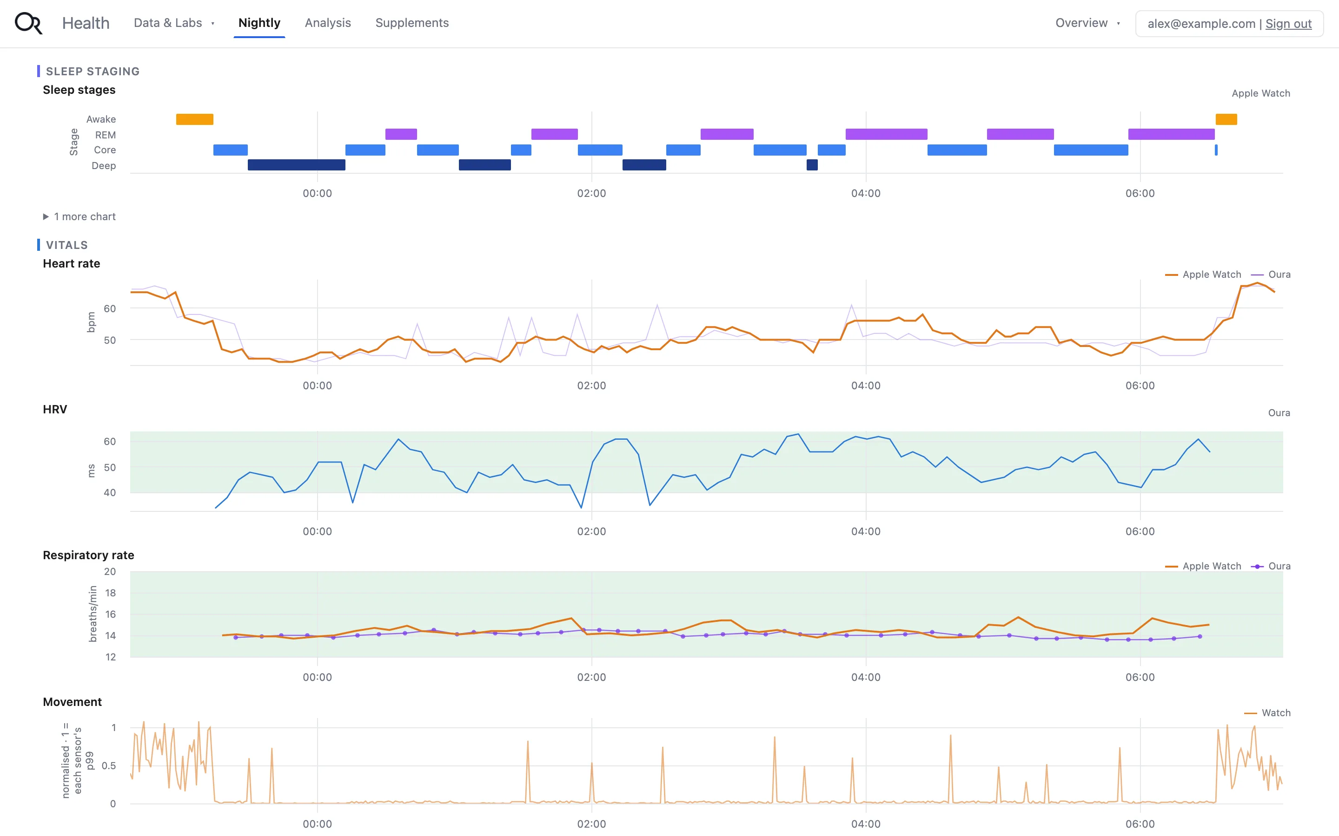Click the 'VITALS' section heading
Screen dimensions: 1339x836
66,245
